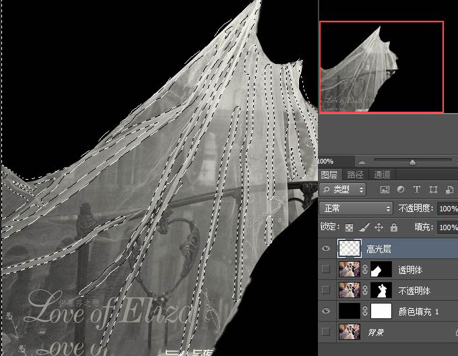Click the 不透明度 100% value field
Viewport: 458px width, 356px height.
(x=447, y=209)
